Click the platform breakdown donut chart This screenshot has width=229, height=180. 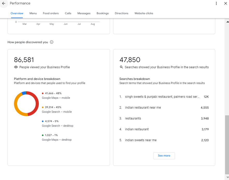point(37,103)
